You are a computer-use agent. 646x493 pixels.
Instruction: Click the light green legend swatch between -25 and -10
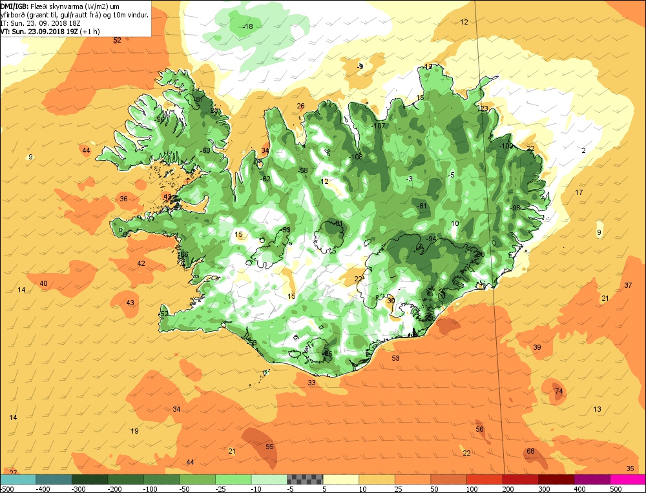click(x=233, y=479)
